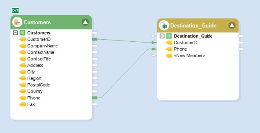Collapse the Customers tree node minus box
Viewport: 260px width, 133px height.
(x=15, y=33)
